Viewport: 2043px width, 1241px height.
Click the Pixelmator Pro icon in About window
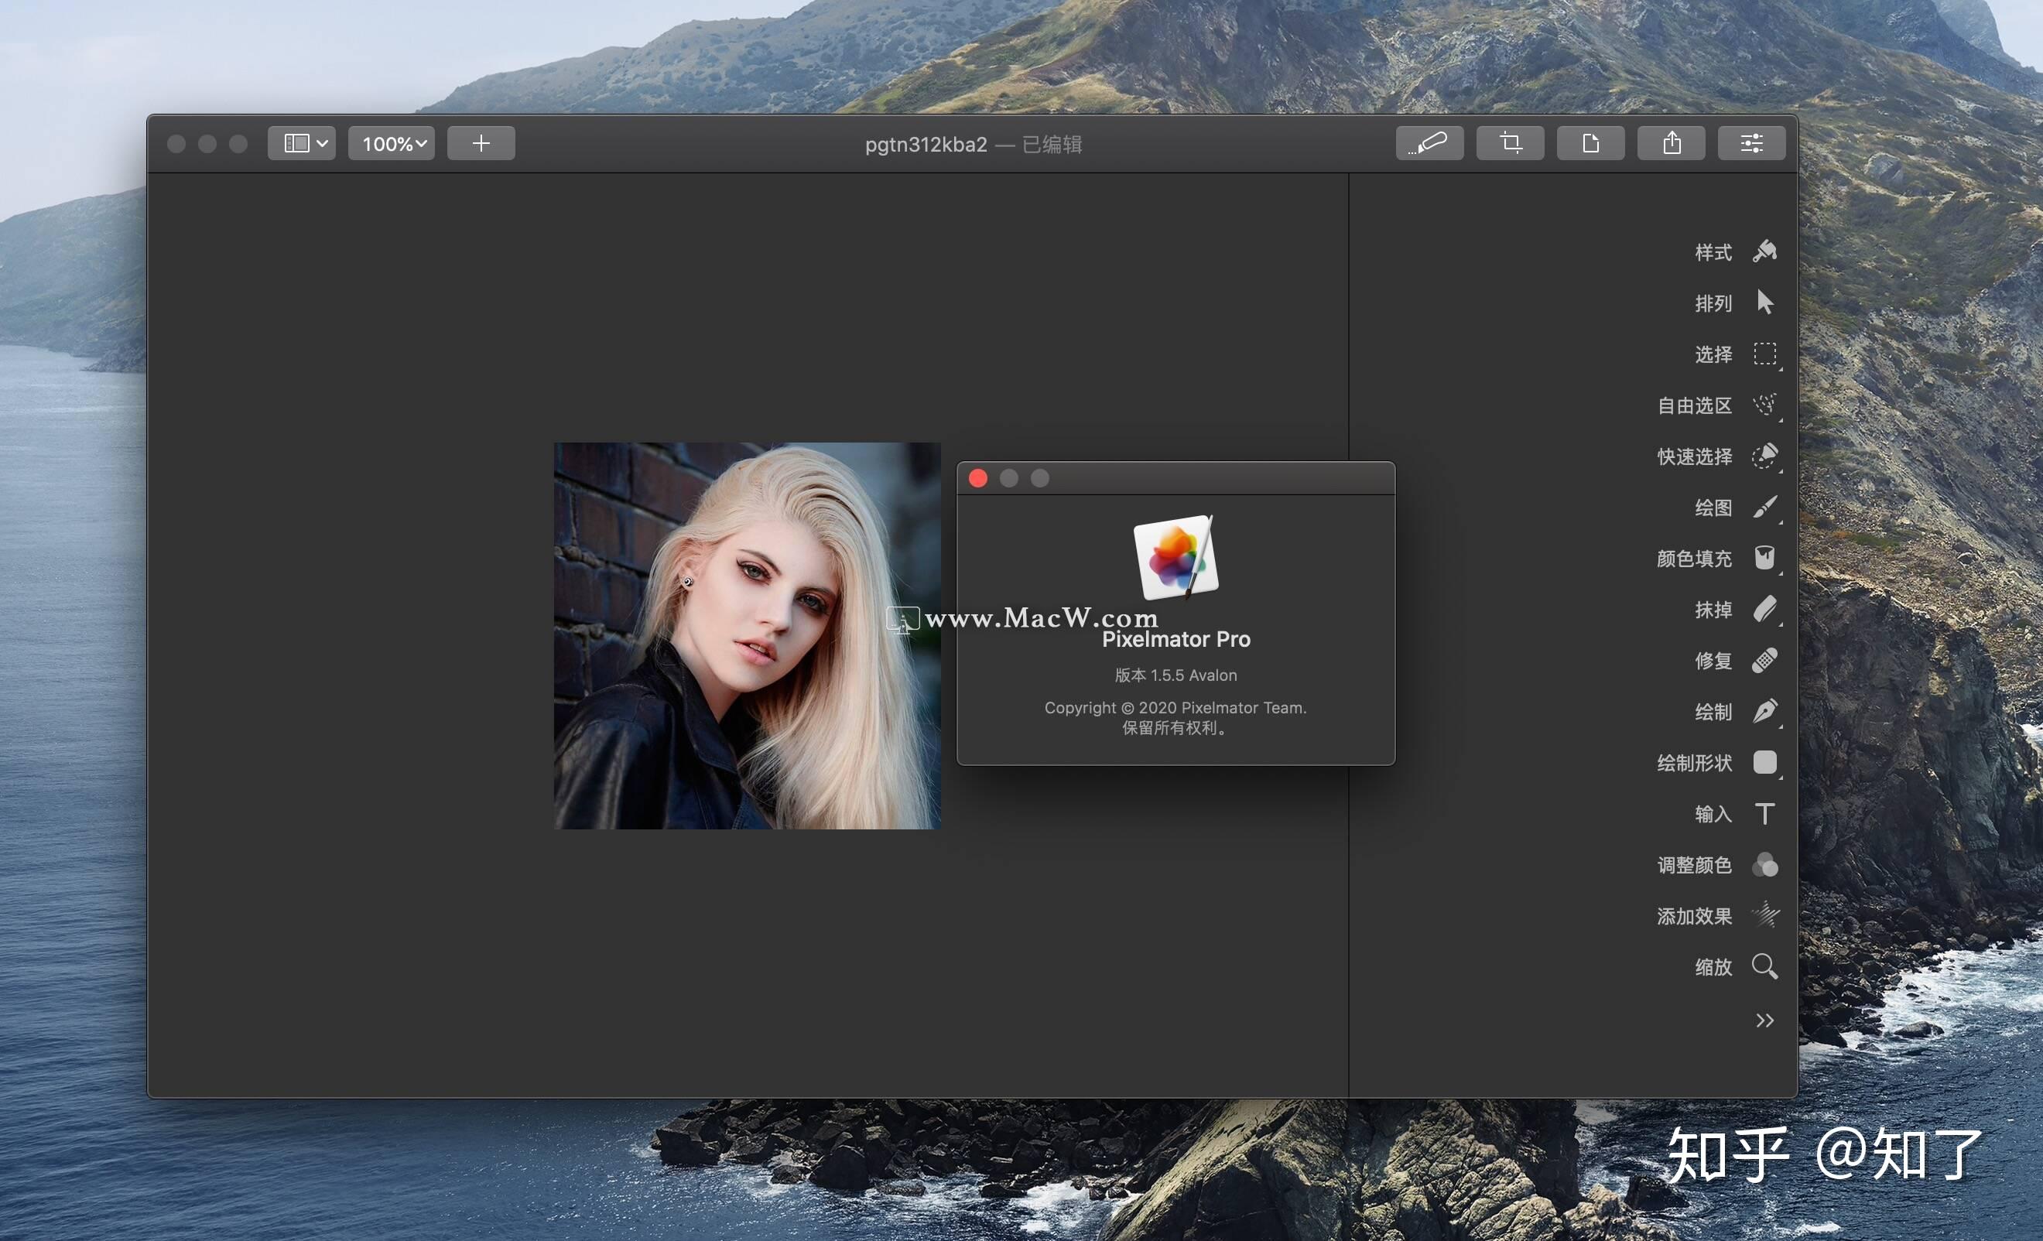[x=1175, y=557]
